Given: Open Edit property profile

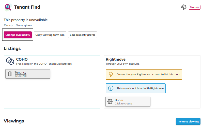Looking at the screenshot, I should [83, 35].
